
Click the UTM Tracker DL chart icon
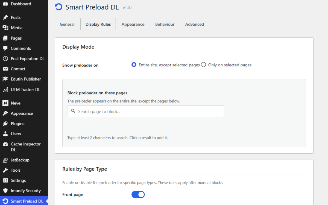point(5,89)
